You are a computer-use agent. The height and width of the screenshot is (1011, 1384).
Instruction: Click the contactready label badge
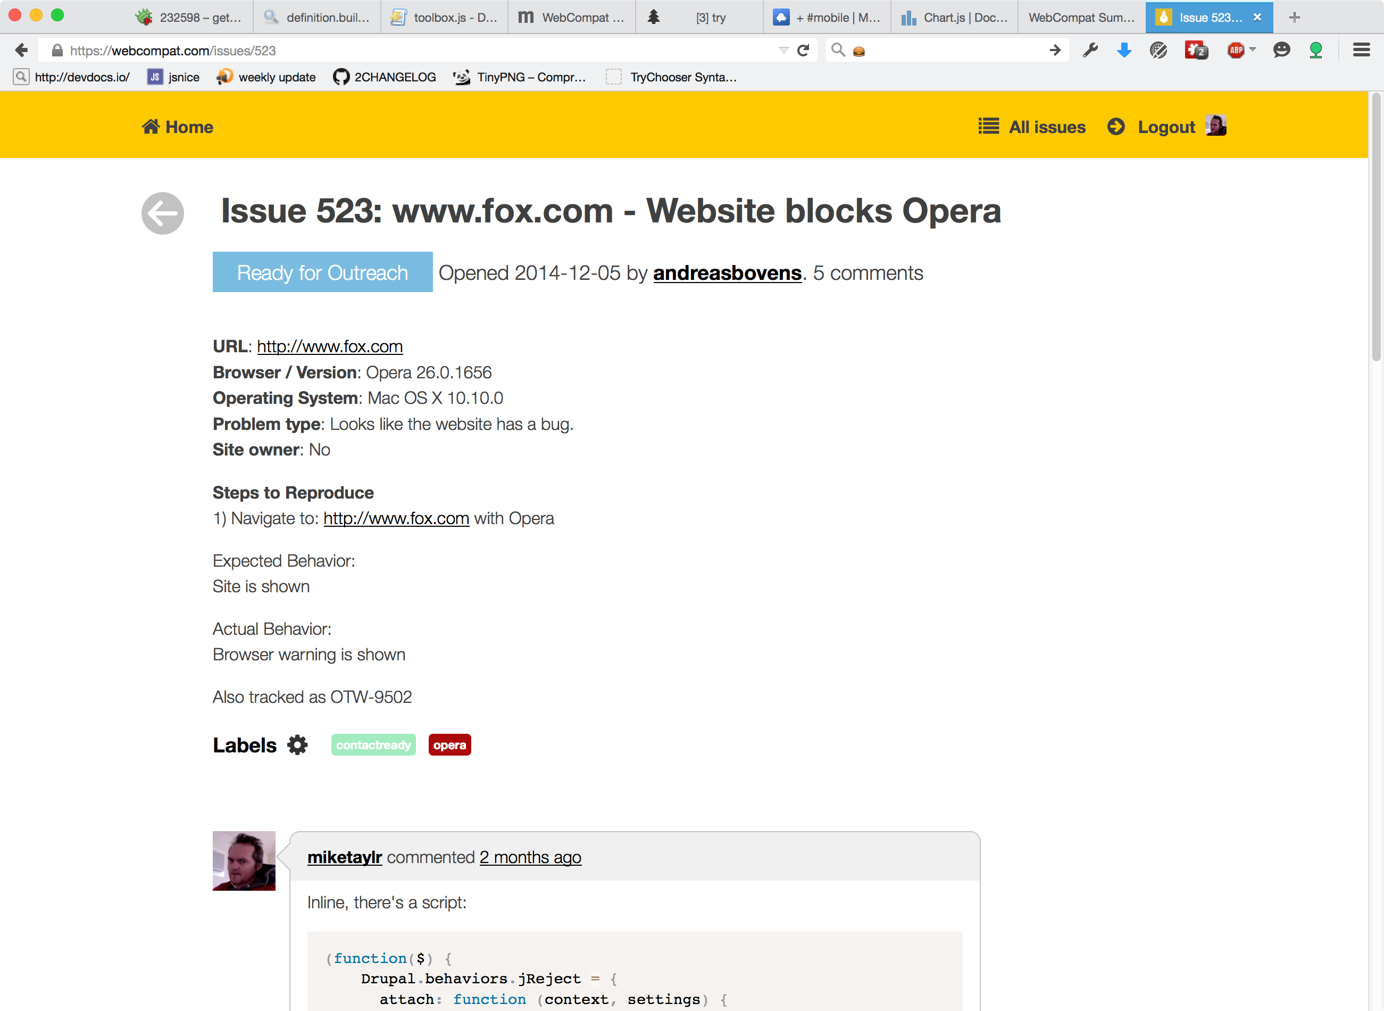click(373, 745)
